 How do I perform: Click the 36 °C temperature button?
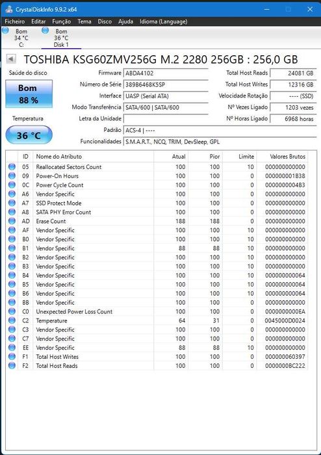pos(29,135)
